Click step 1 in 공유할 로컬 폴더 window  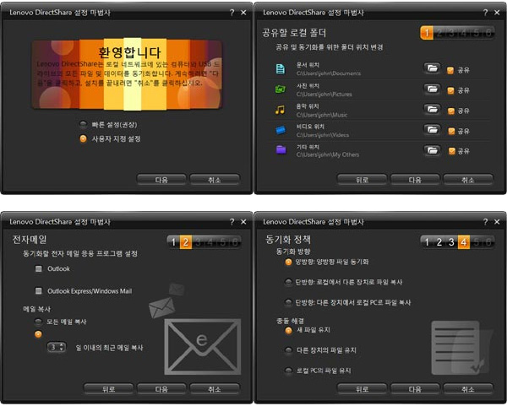[x=427, y=33]
